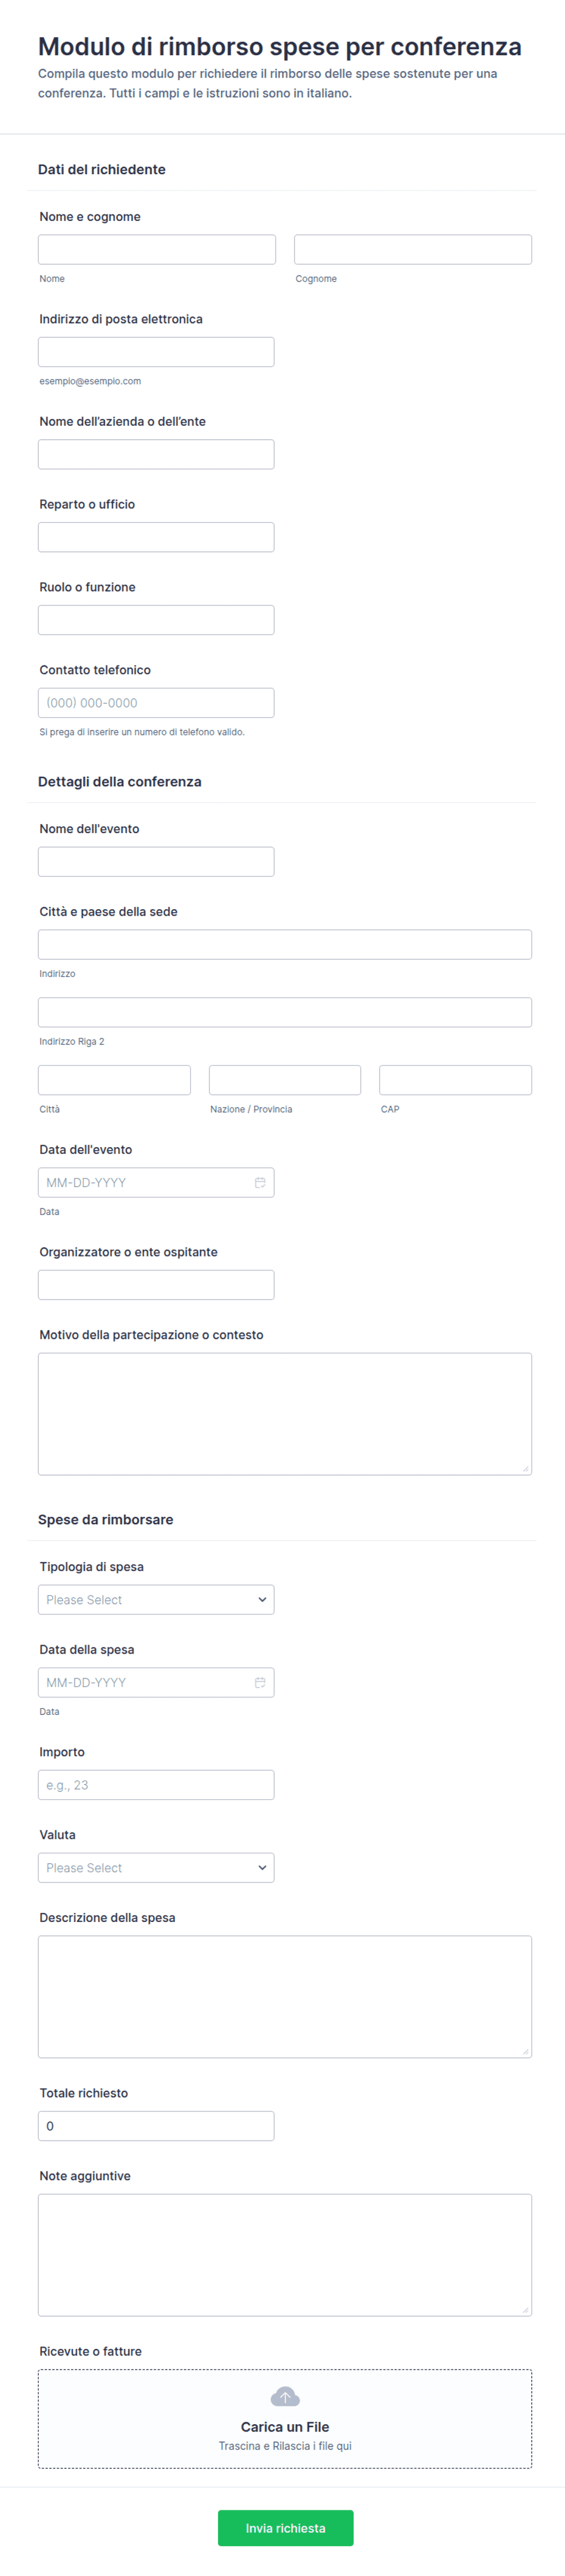Expand the Valuta dropdown
The image size is (565, 2576).
coord(156,1867)
